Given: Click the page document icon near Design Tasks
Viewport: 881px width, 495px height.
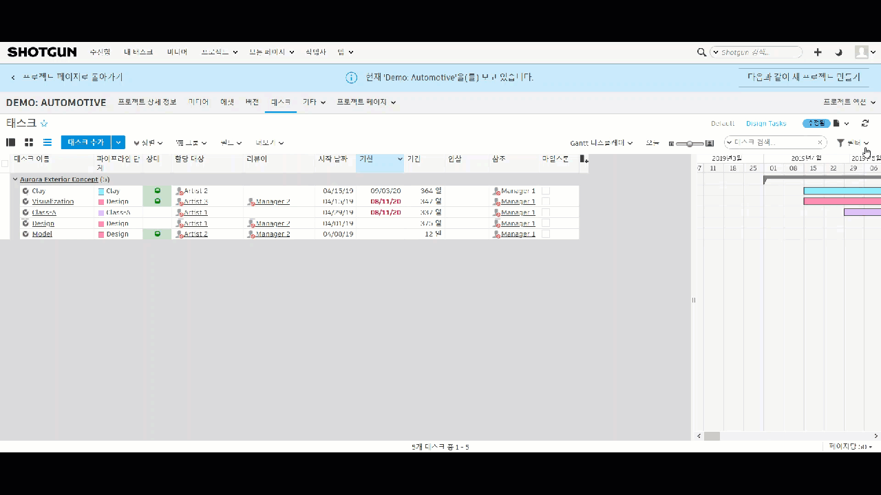Looking at the screenshot, I should pos(836,124).
